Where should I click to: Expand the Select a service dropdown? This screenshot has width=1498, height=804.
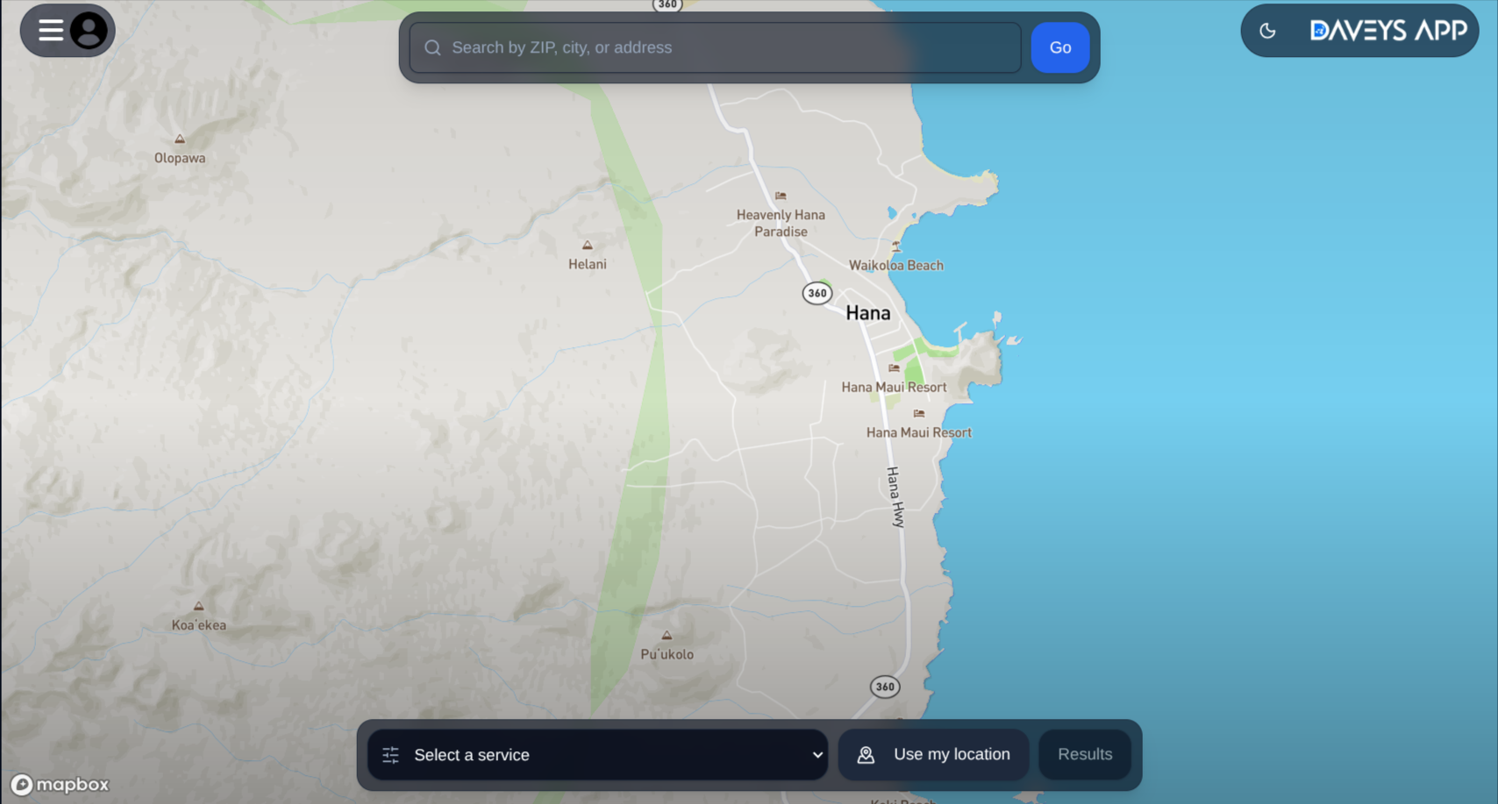[x=597, y=755]
